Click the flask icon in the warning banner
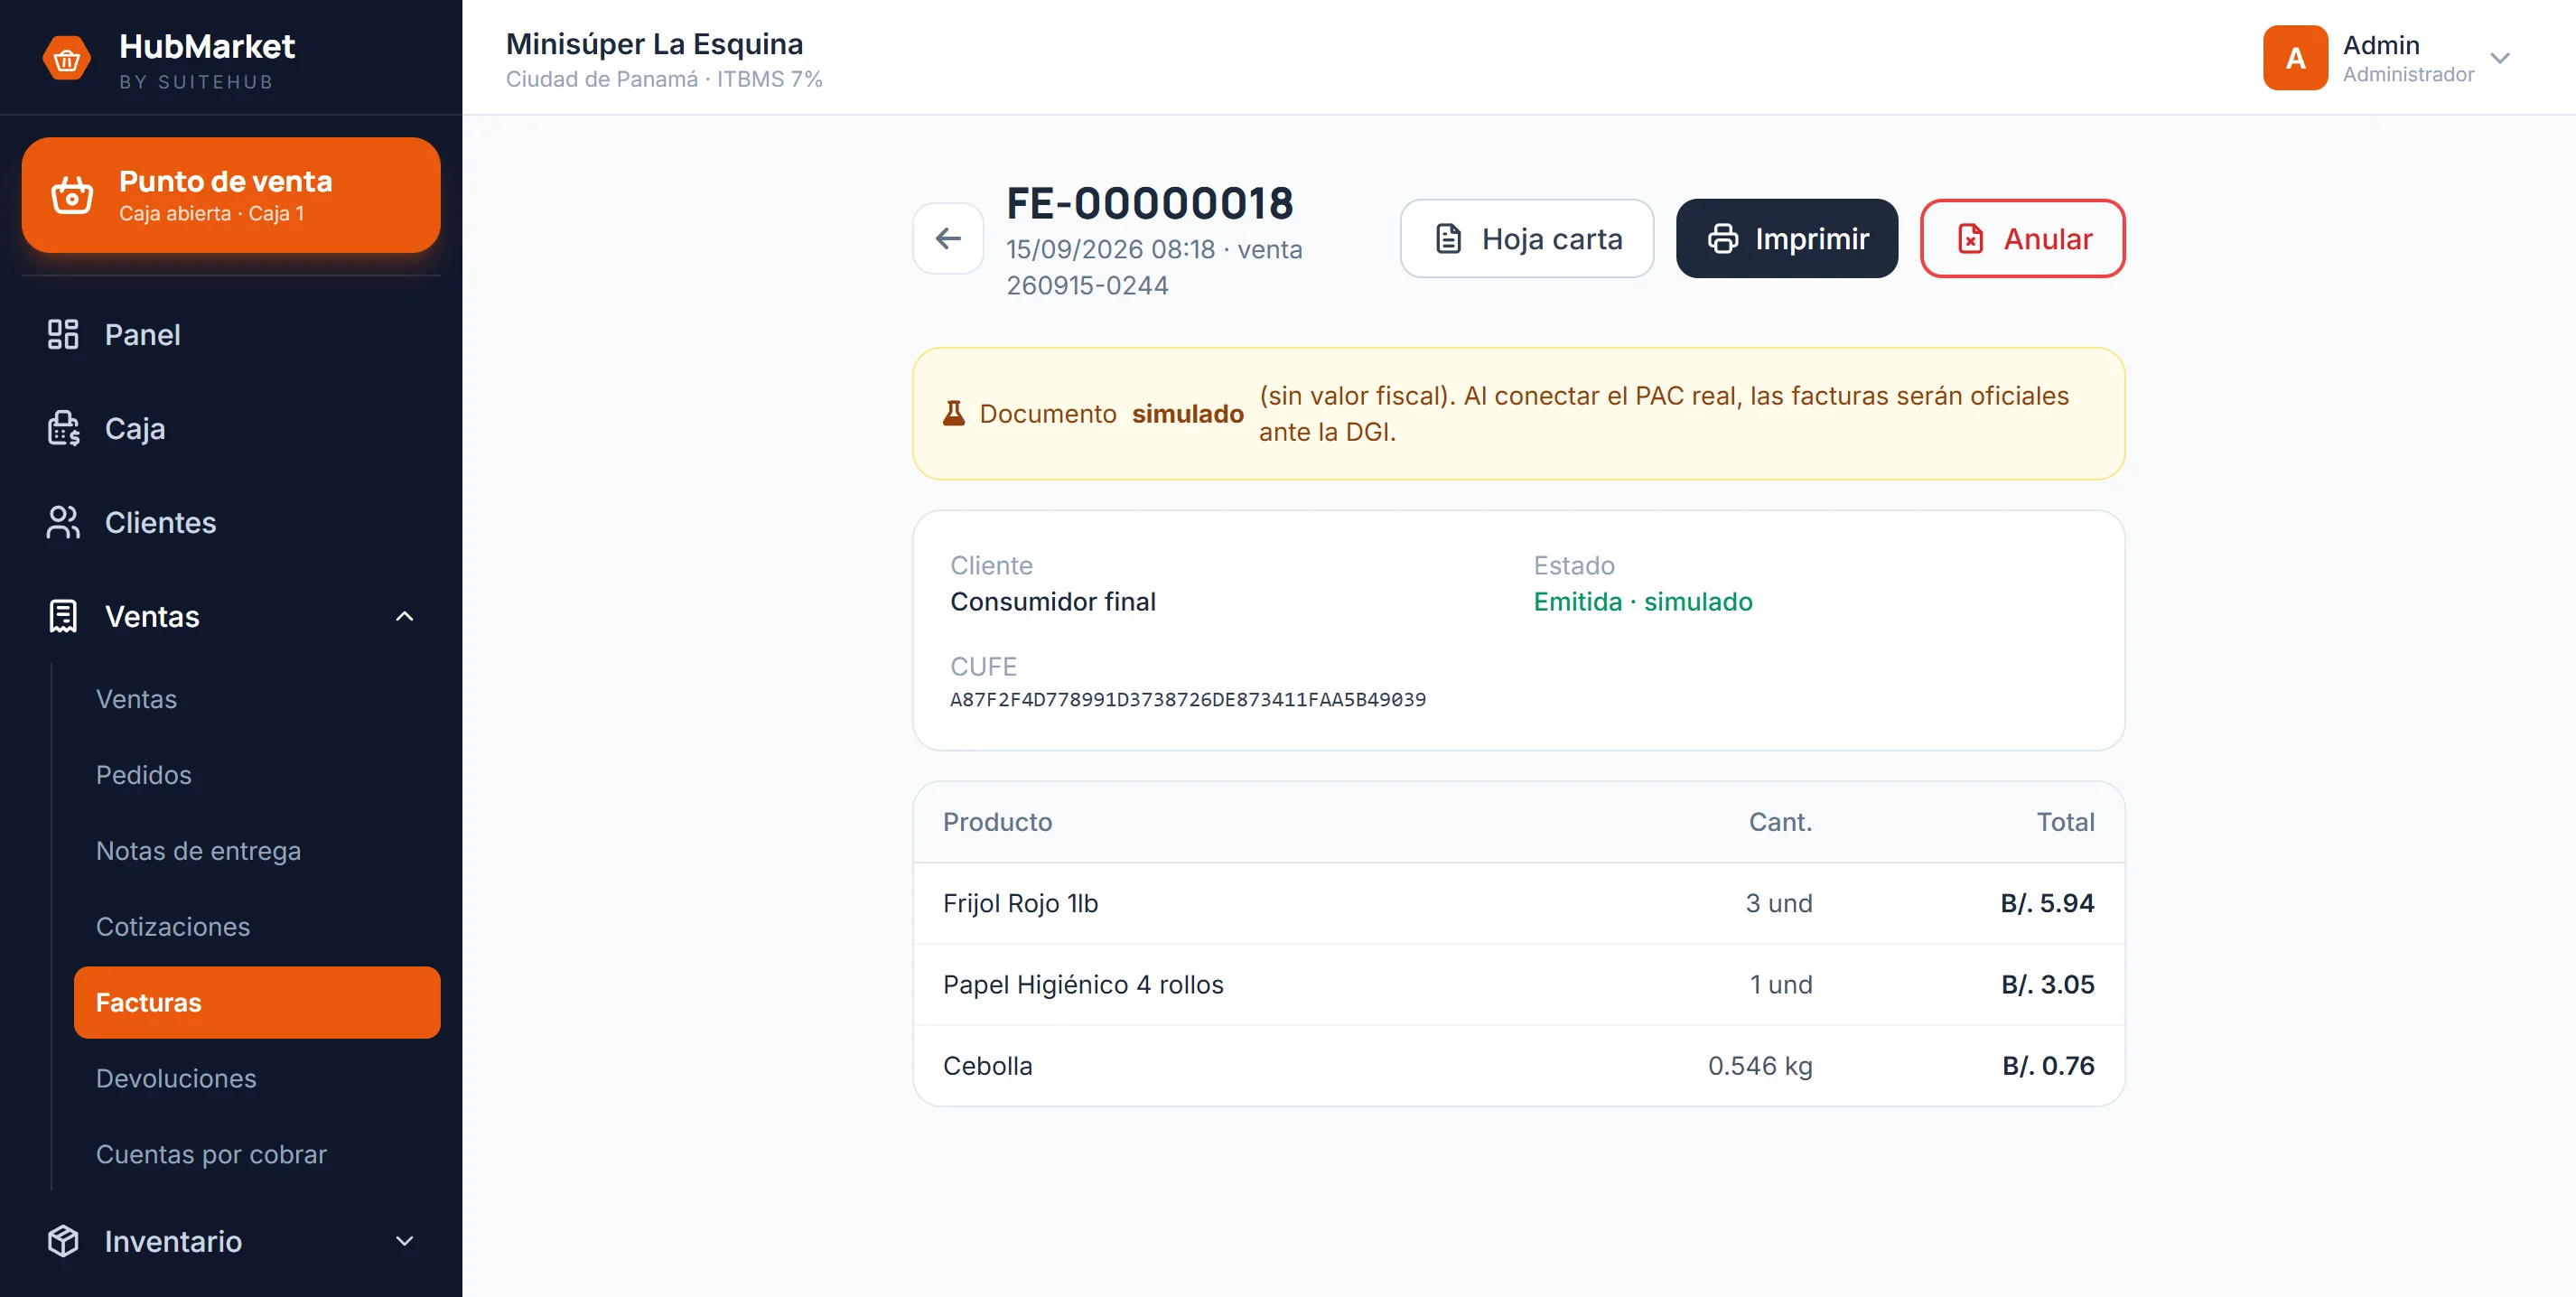Viewport: 2576px width, 1297px height. (954, 413)
